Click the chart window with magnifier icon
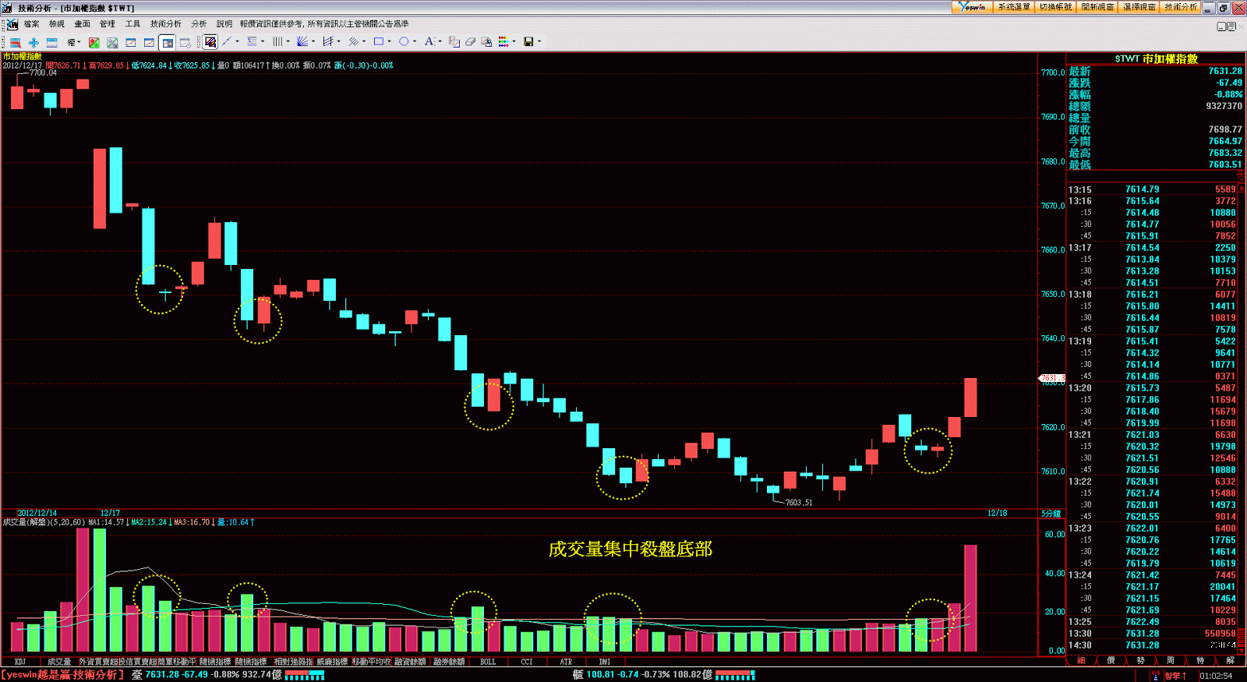Image resolution: width=1247 pixels, height=682 pixels. point(185,42)
